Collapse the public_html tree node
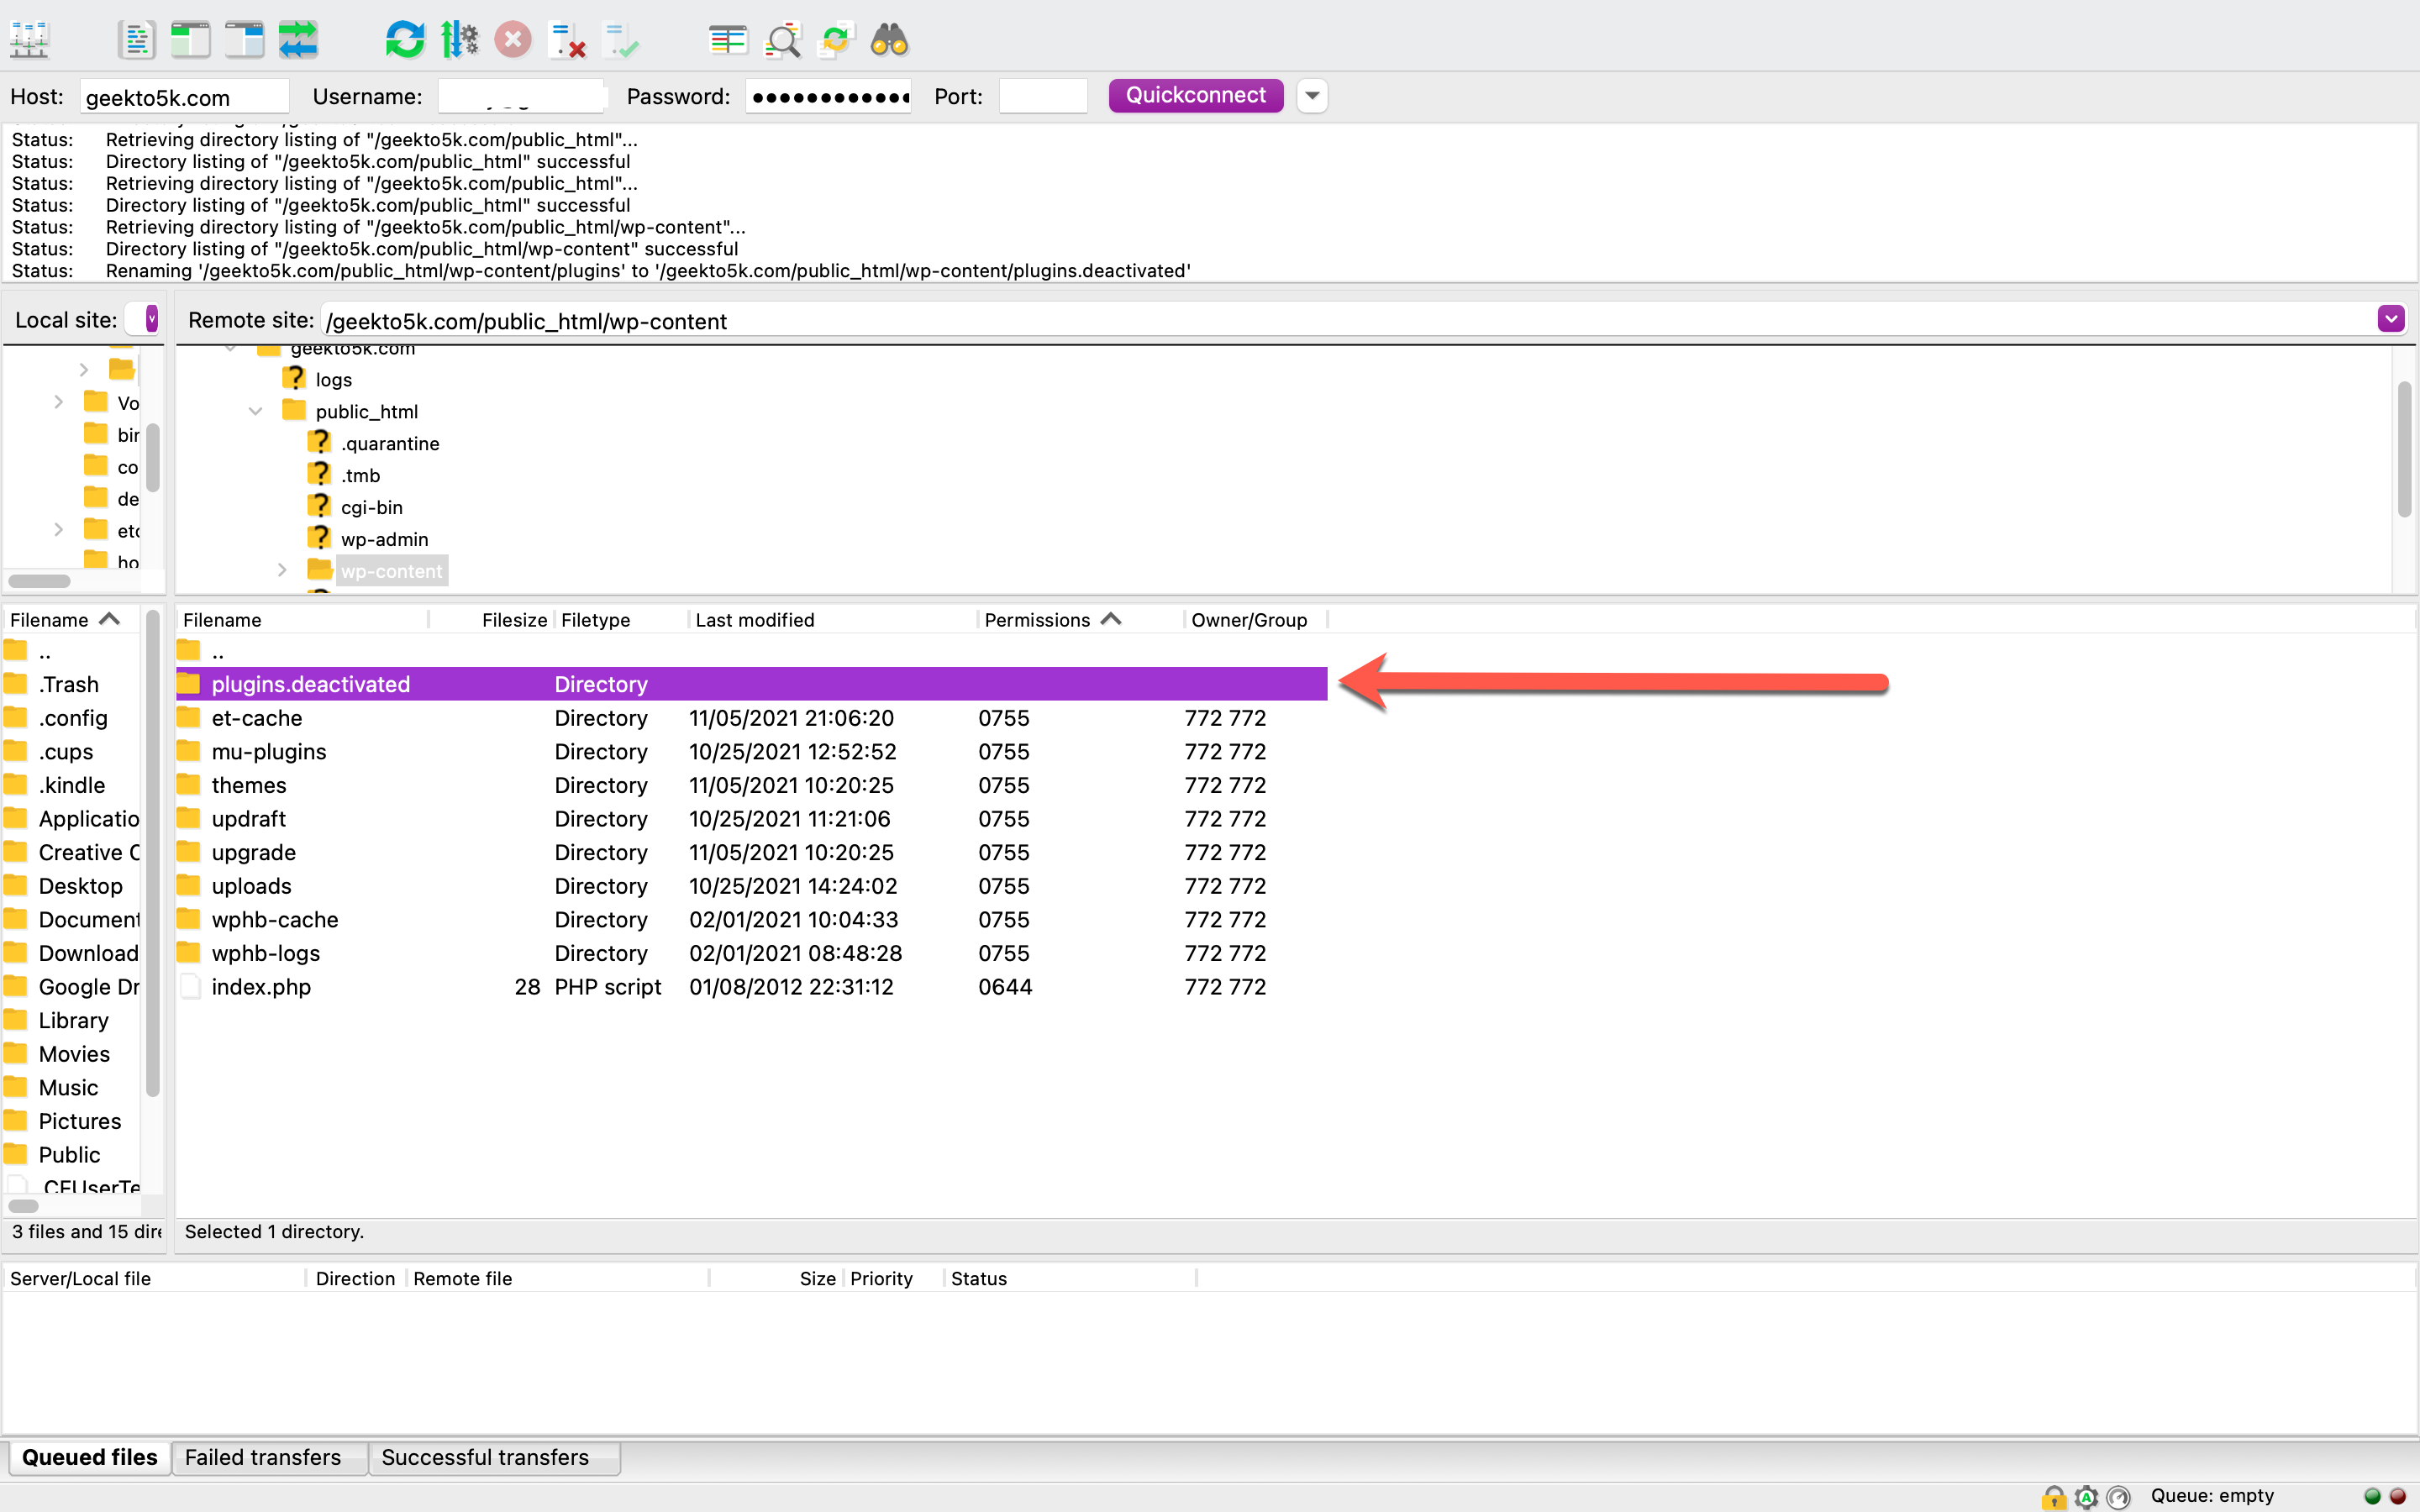Viewport: 2420px width, 1512px height. [x=256, y=411]
